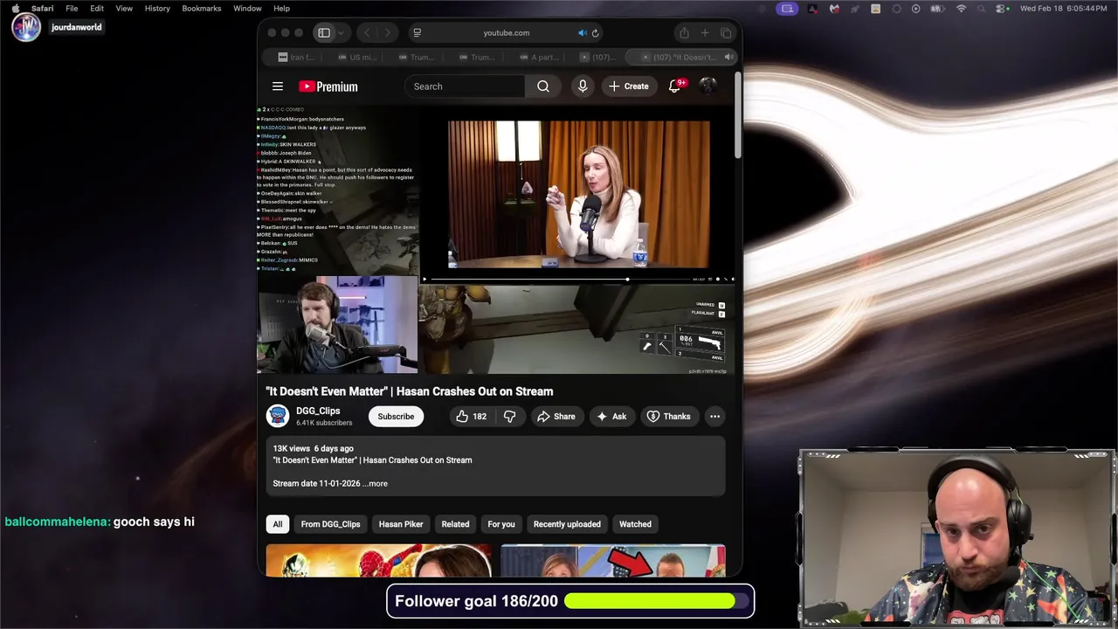Viewport: 1118px width, 629px height.
Task: Go to YouTube Premium home logo
Action: pyautogui.click(x=328, y=86)
